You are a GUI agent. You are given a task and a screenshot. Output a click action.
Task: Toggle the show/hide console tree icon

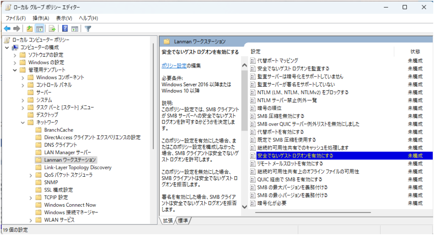tap(39, 29)
